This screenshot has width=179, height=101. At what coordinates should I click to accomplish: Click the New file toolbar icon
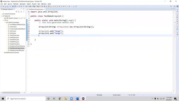point(2,6)
